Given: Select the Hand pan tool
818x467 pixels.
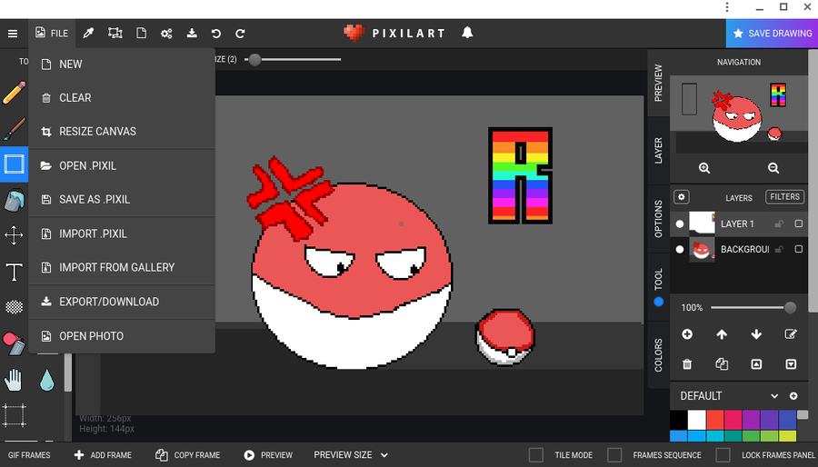Looking at the screenshot, I should (14, 380).
